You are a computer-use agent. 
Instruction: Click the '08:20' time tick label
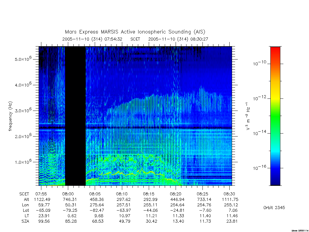click(x=176, y=194)
